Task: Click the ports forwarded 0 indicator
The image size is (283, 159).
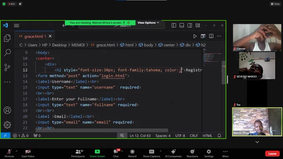Action: coord(37,136)
